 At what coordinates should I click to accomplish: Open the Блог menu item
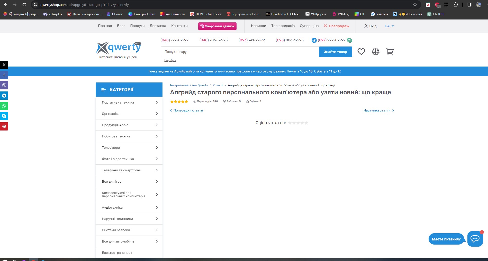coord(121,26)
